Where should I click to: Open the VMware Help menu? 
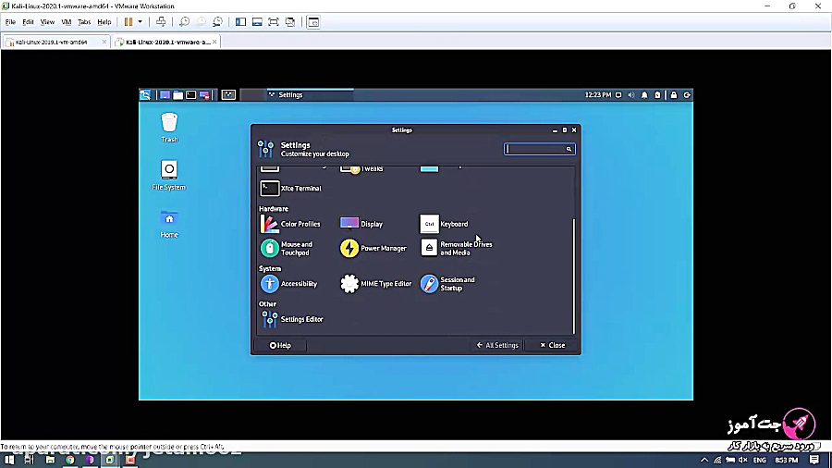click(x=104, y=22)
